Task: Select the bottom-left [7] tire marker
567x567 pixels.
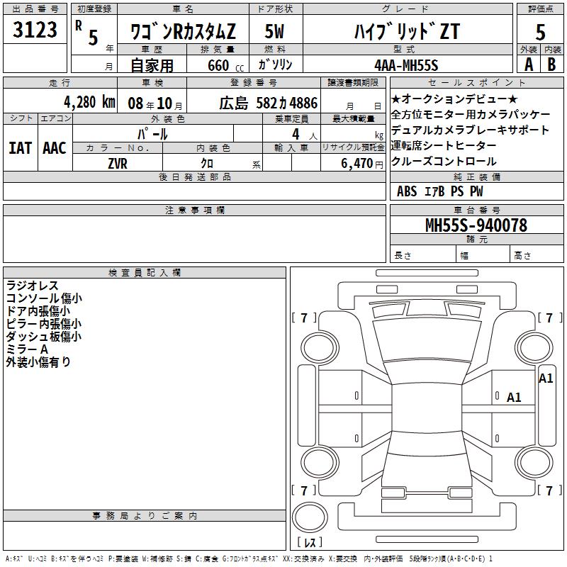Action: pos(304,490)
